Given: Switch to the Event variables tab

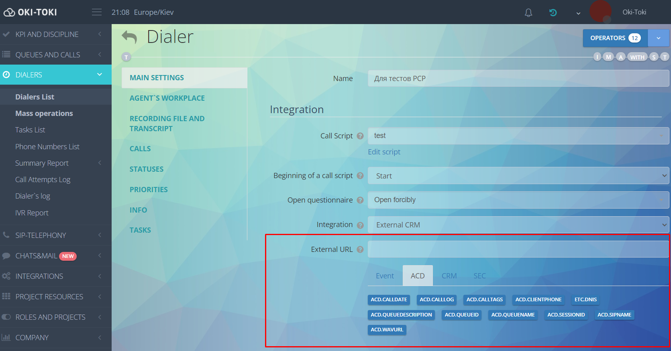Looking at the screenshot, I should point(385,276).
